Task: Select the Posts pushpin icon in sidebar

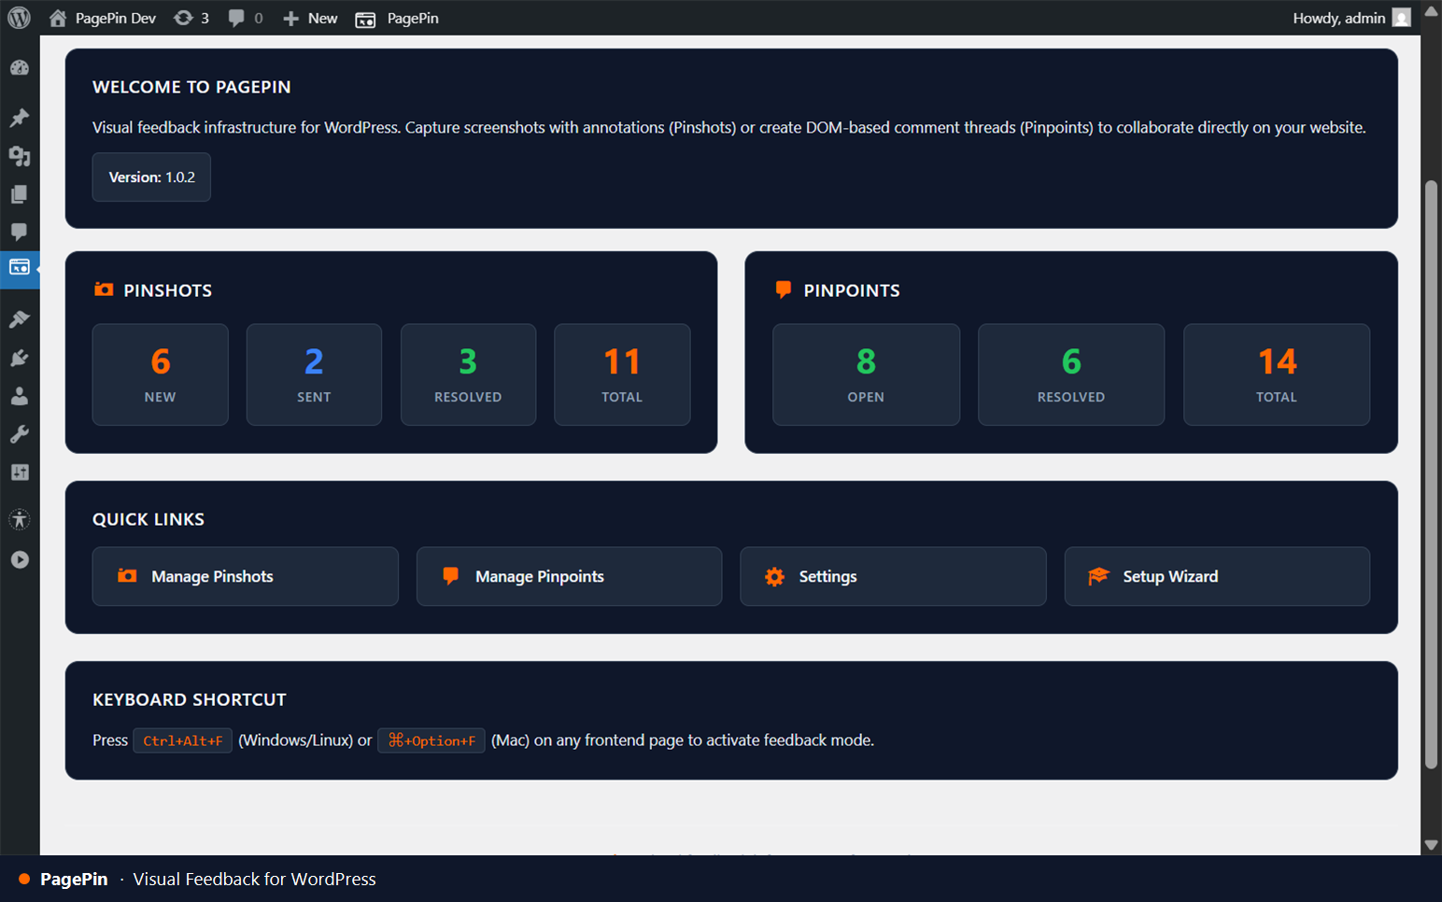Action: [x=20, y=118]
